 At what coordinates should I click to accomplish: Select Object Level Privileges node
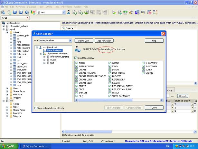(57, 54)
